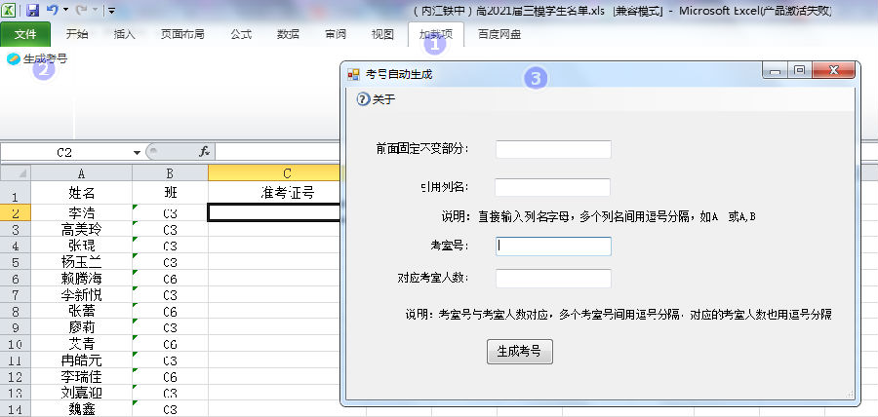
Task: Click the Save icon in quick access toolbar
Action: click(x=32, y=10)
